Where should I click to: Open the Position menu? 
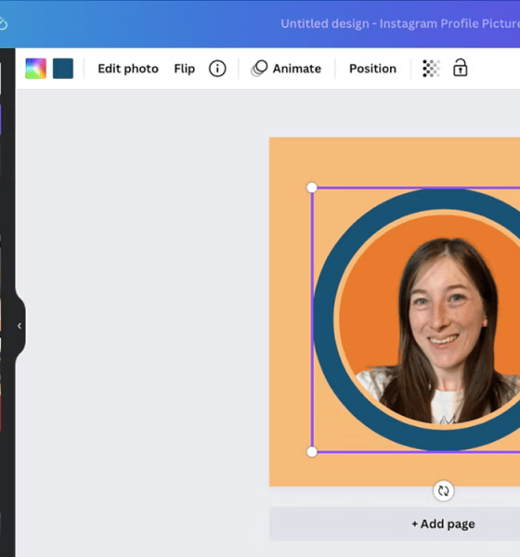click(x=372, y=69)
